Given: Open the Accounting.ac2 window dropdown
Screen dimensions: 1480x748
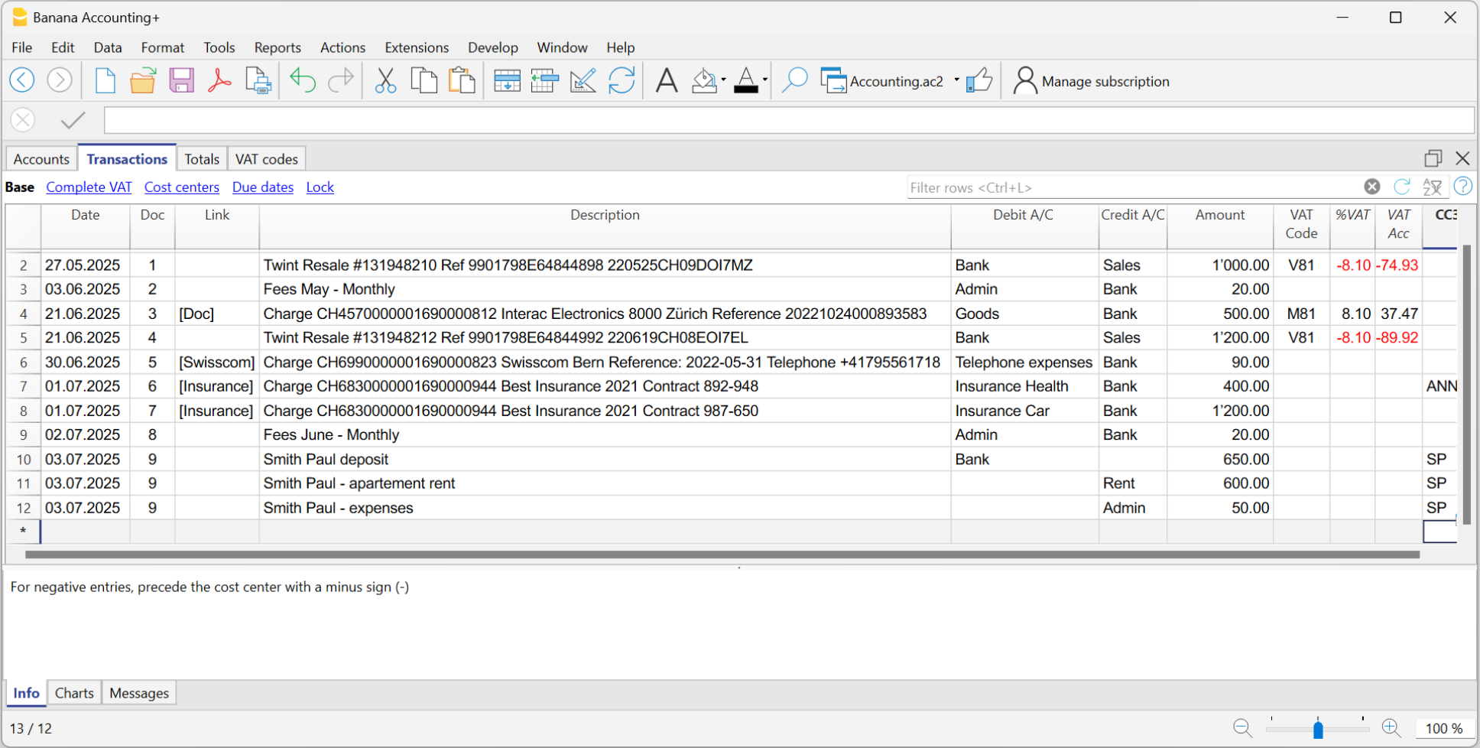Looking at the screenshot, I should 956,80.
